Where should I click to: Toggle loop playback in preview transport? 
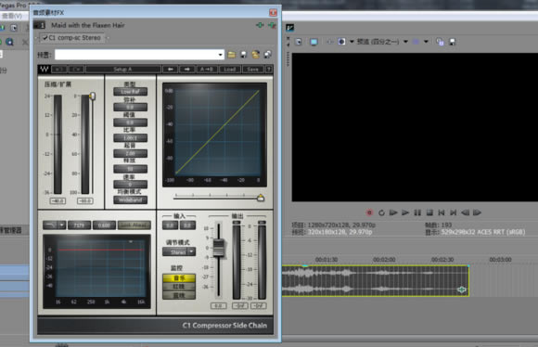point(381,212)
